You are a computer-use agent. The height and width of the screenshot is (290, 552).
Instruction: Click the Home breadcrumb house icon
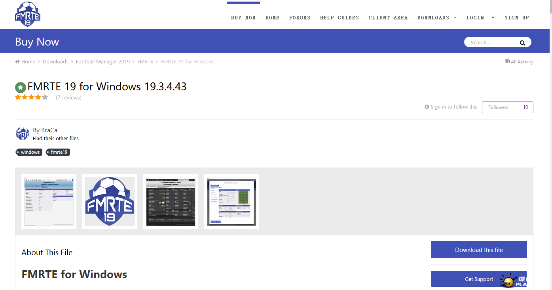17,61
